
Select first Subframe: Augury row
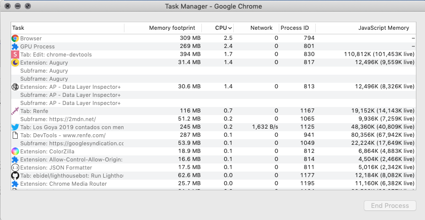click(214, 71)
